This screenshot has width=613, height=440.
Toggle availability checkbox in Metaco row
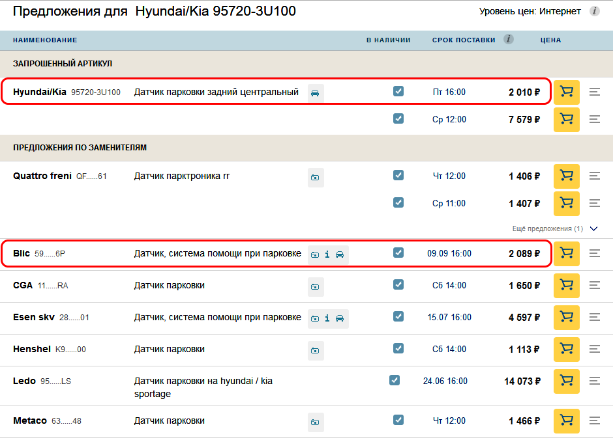click(398, 420)
